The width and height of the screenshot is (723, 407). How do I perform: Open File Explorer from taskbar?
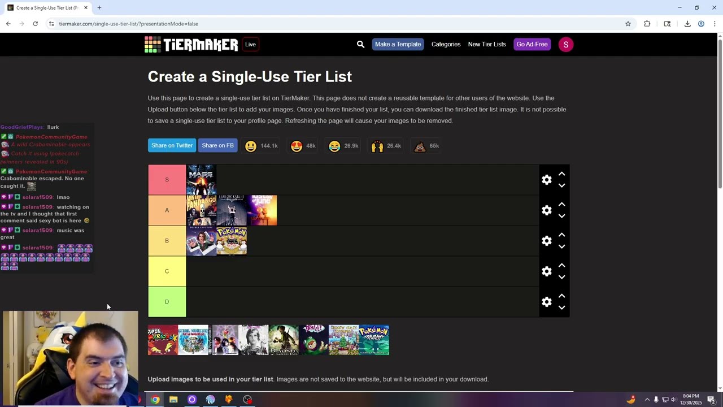tap(173, 400)
